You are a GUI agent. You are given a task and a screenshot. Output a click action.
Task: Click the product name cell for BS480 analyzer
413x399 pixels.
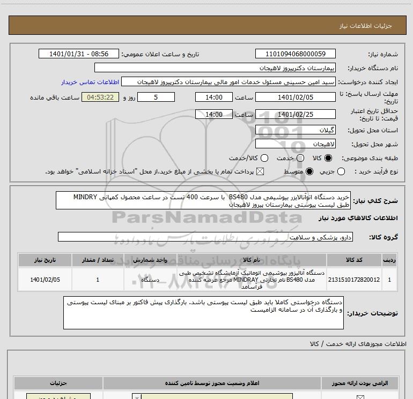coord(252,280)
